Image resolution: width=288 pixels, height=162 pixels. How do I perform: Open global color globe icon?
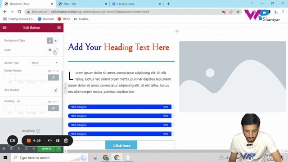(50, 50)
